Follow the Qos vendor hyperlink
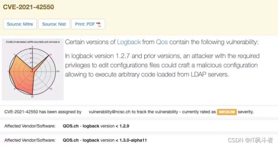This screenshot has width=278, height=146. pos(162,42)
